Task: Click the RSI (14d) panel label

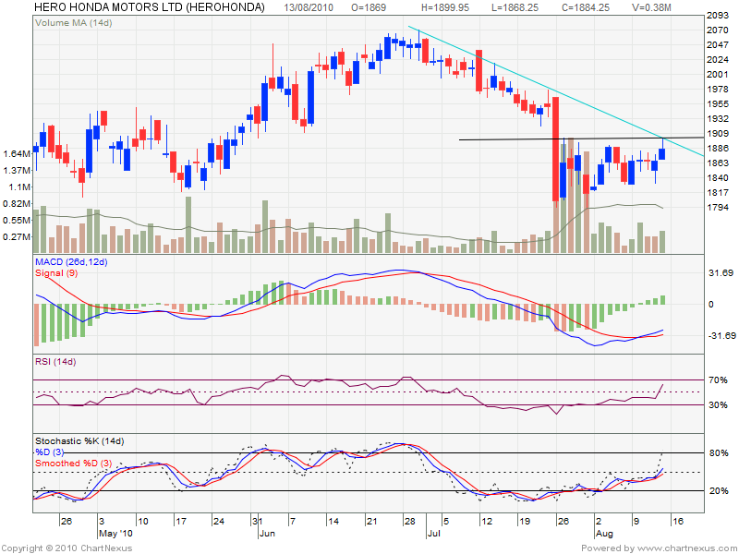Action: click(x=56, y=361)
